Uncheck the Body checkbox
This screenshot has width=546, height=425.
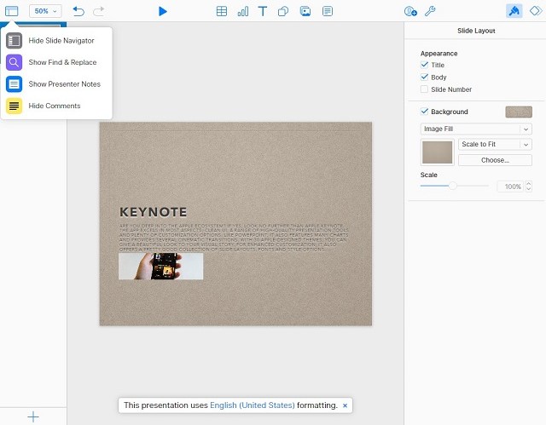coord(424,78)
